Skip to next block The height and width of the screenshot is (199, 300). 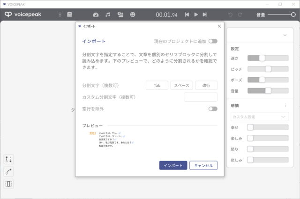click(x=204, y=15)
